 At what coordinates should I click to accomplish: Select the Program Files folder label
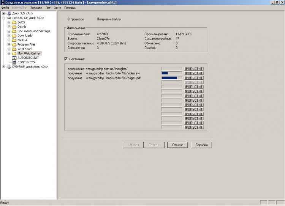26,44
